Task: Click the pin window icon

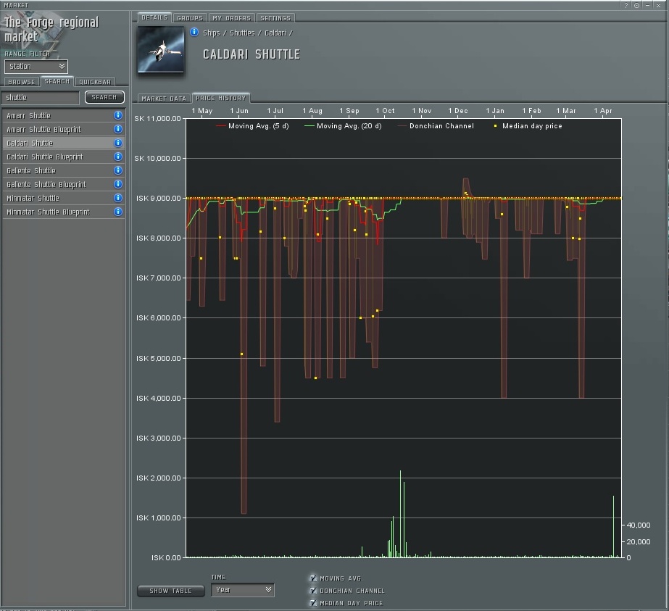Action: [x=636, y=5]
